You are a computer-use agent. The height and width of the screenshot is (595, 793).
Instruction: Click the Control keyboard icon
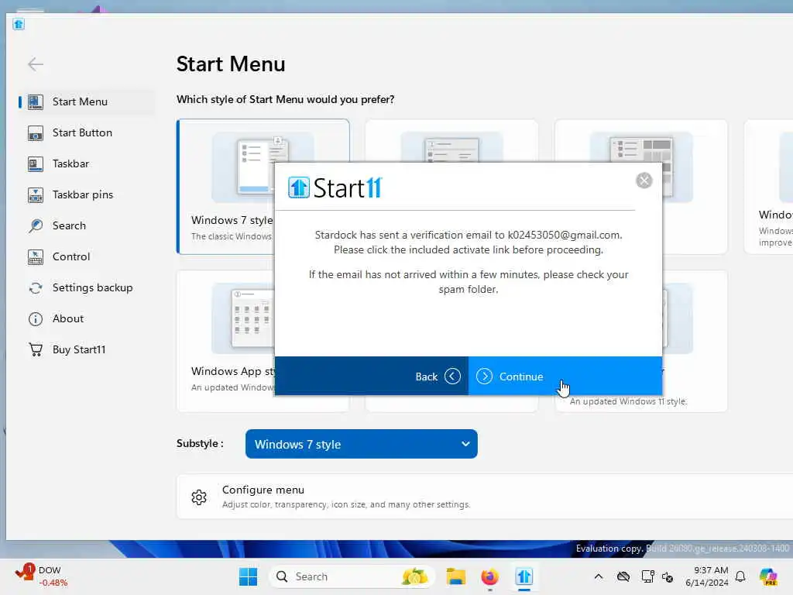36,257
